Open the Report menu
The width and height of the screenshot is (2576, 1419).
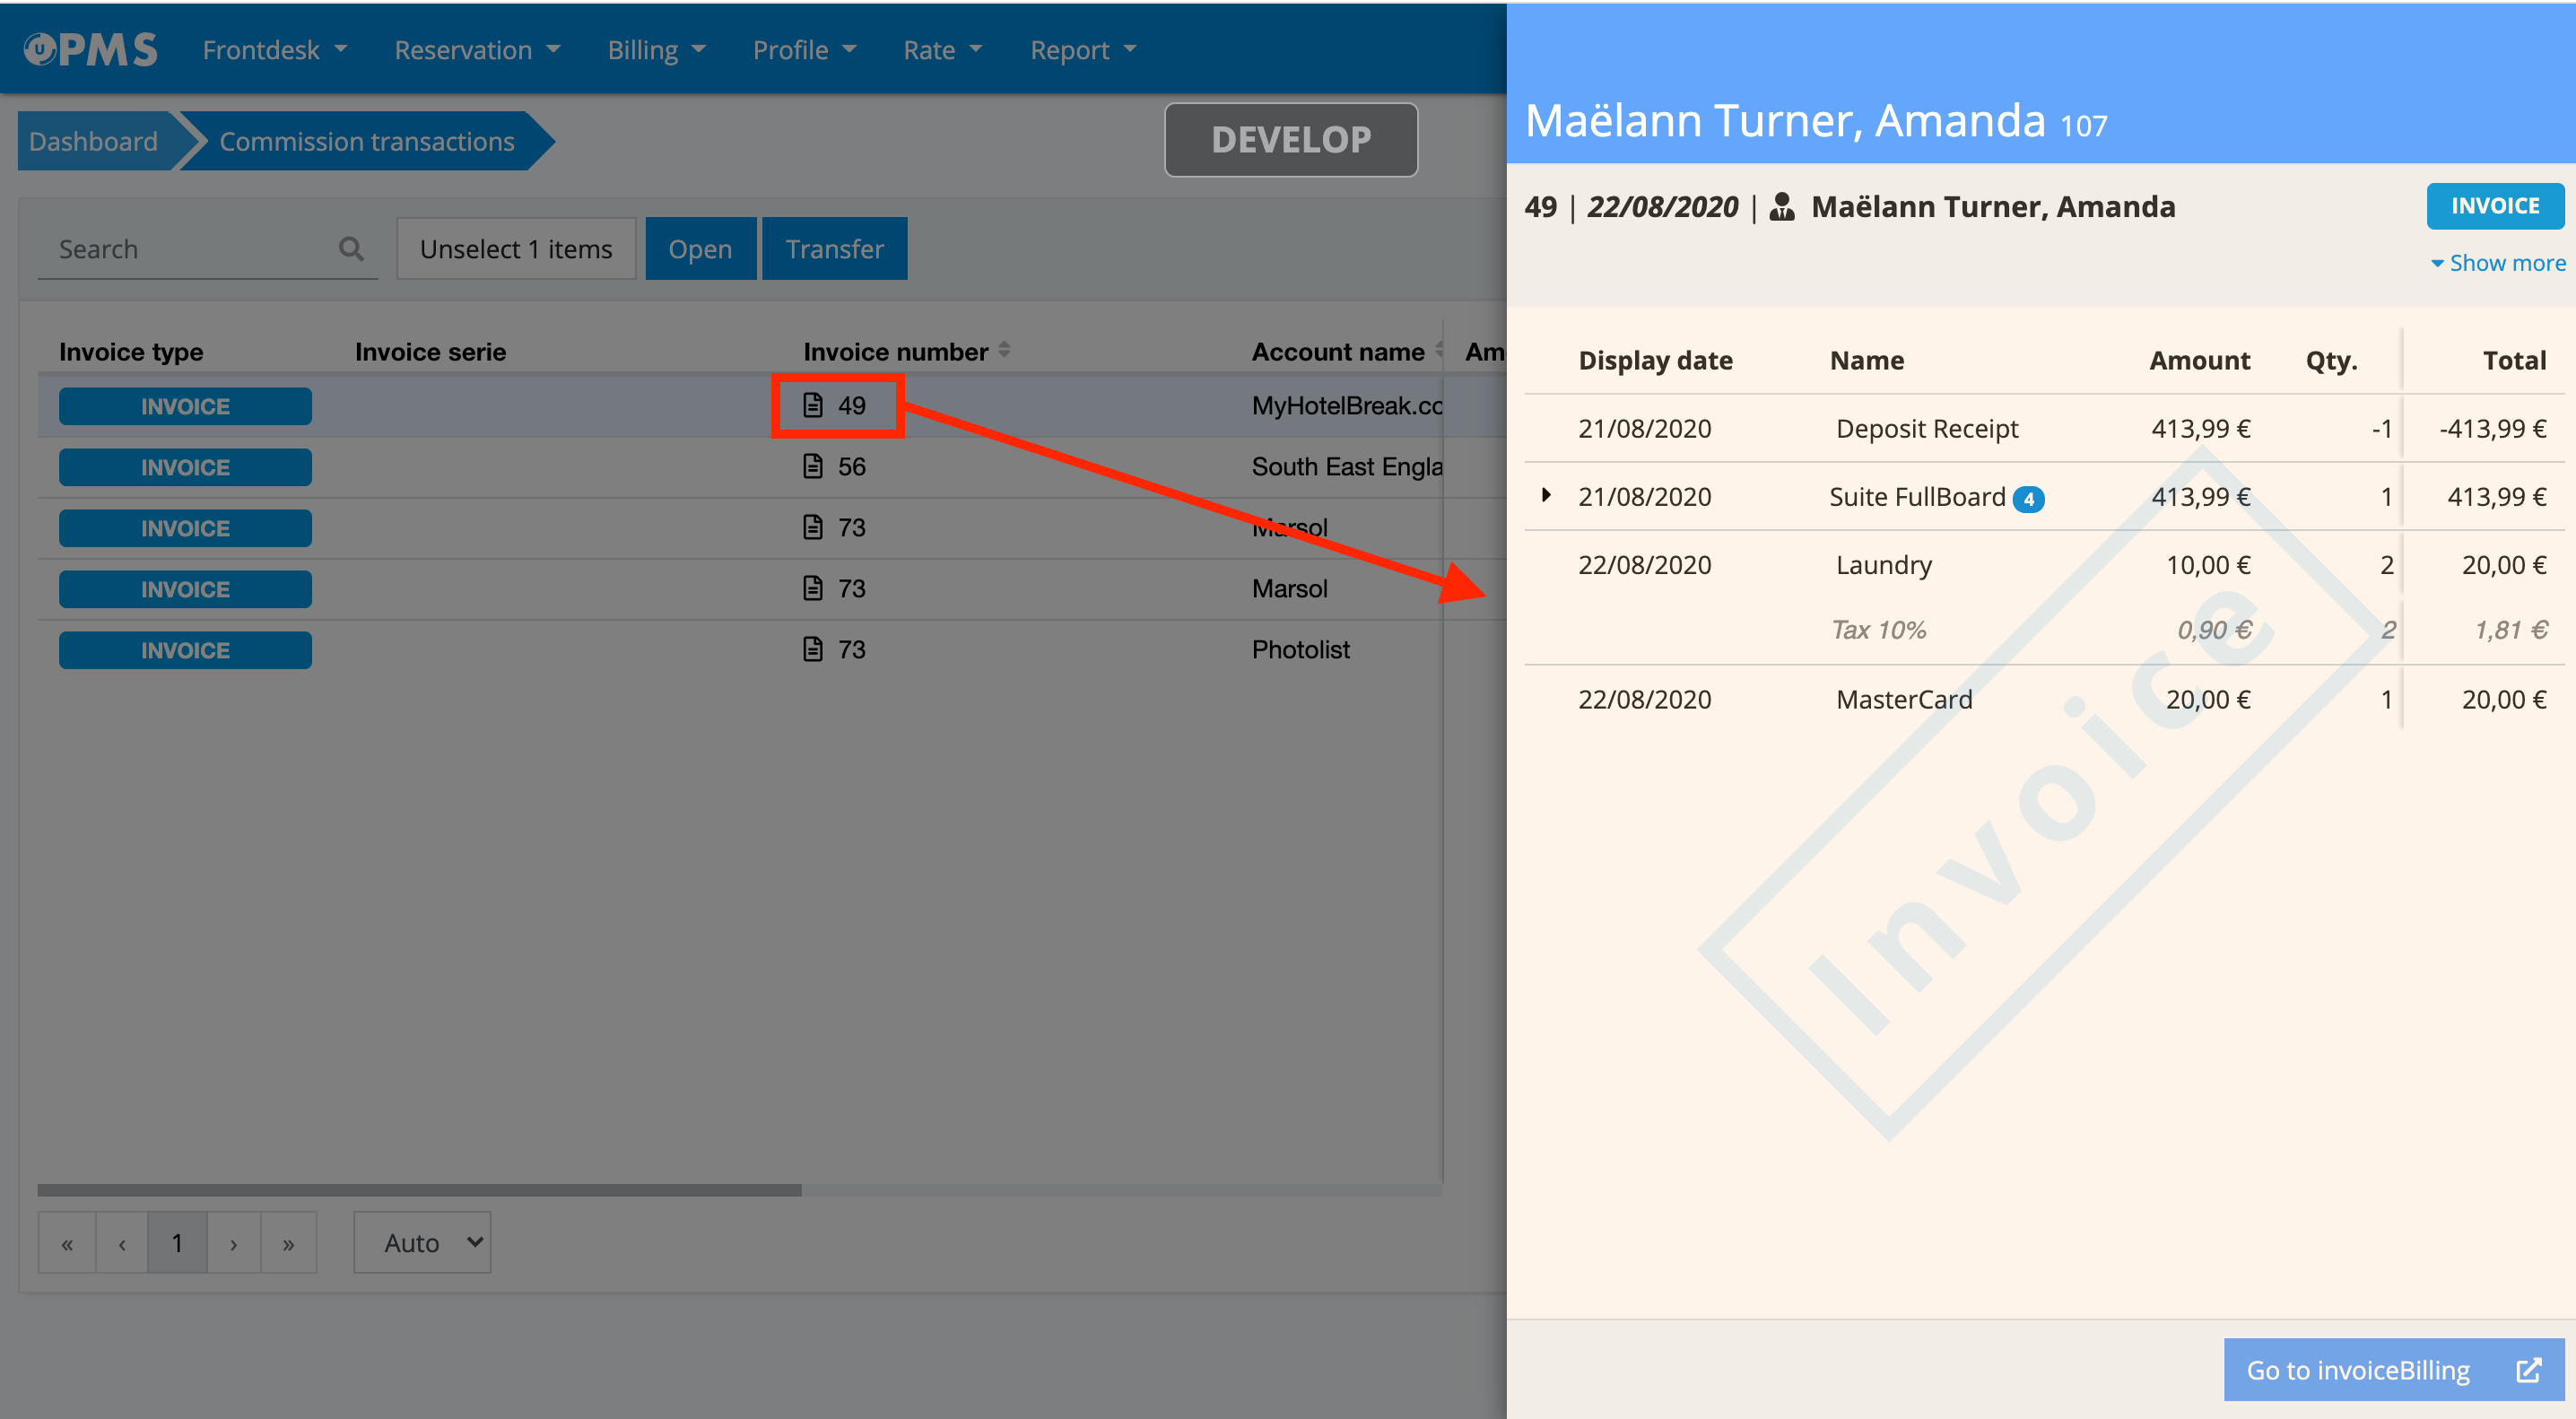[1083, 50]
